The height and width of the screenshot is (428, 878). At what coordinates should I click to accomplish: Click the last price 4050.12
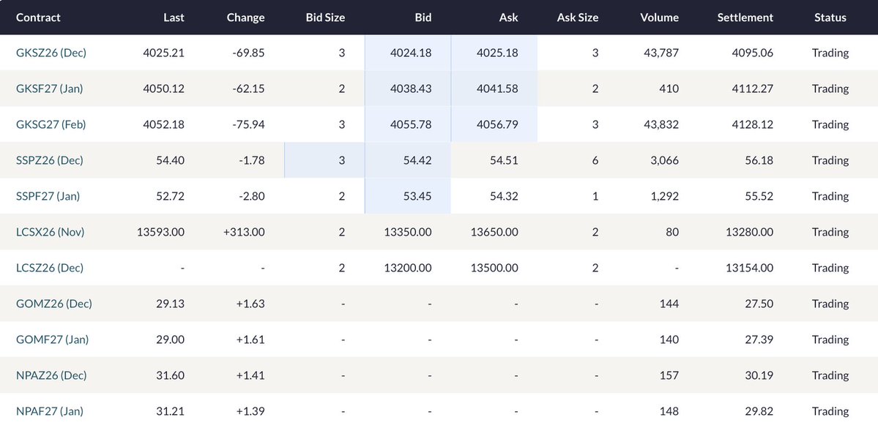click(163, 89)
